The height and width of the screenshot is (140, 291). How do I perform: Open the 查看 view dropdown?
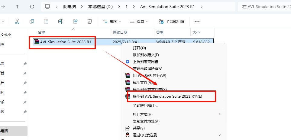pyautogui.click(x=139, y=22)
